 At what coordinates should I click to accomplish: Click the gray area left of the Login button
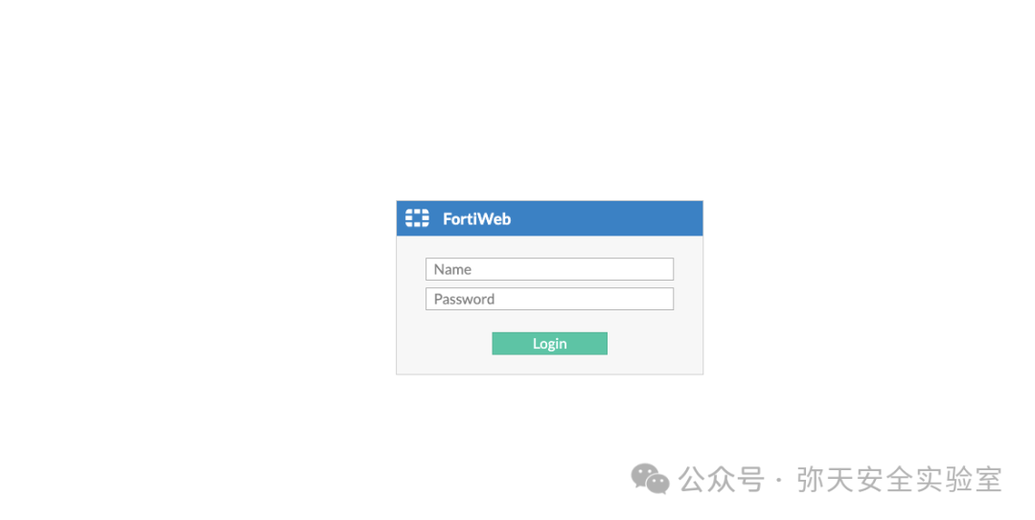click(445, 343)
